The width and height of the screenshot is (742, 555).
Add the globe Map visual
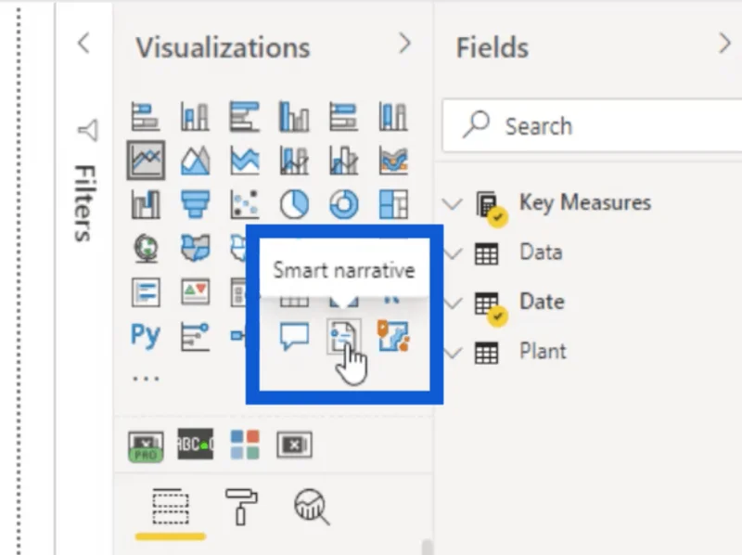146,248
